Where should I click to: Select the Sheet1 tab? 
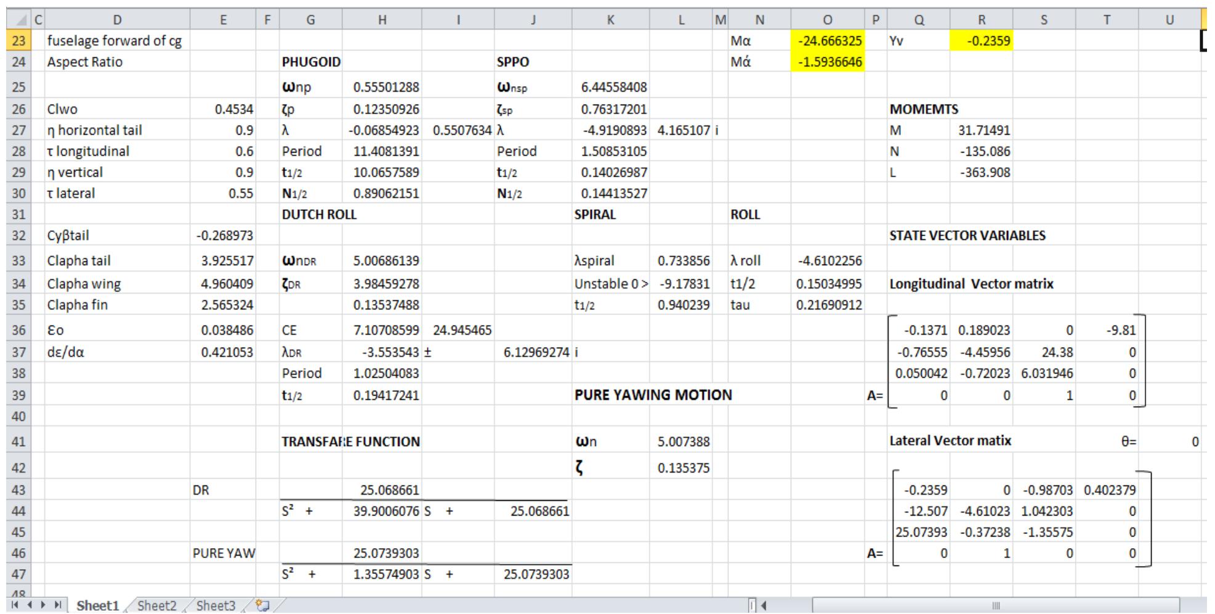(x=97, y=605)
